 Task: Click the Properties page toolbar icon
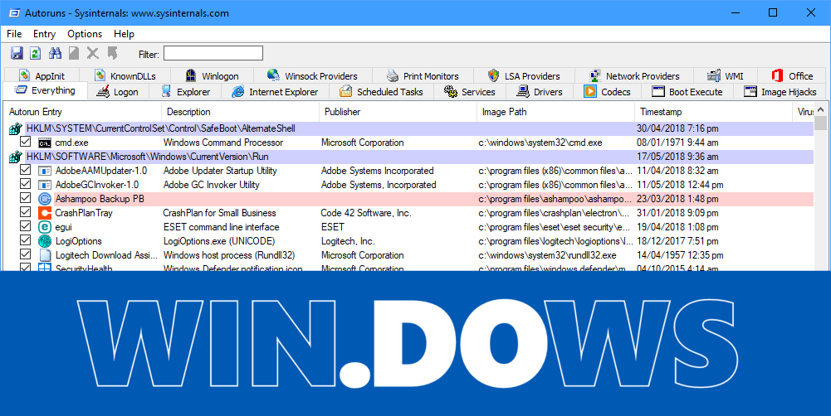pos(74,53)
